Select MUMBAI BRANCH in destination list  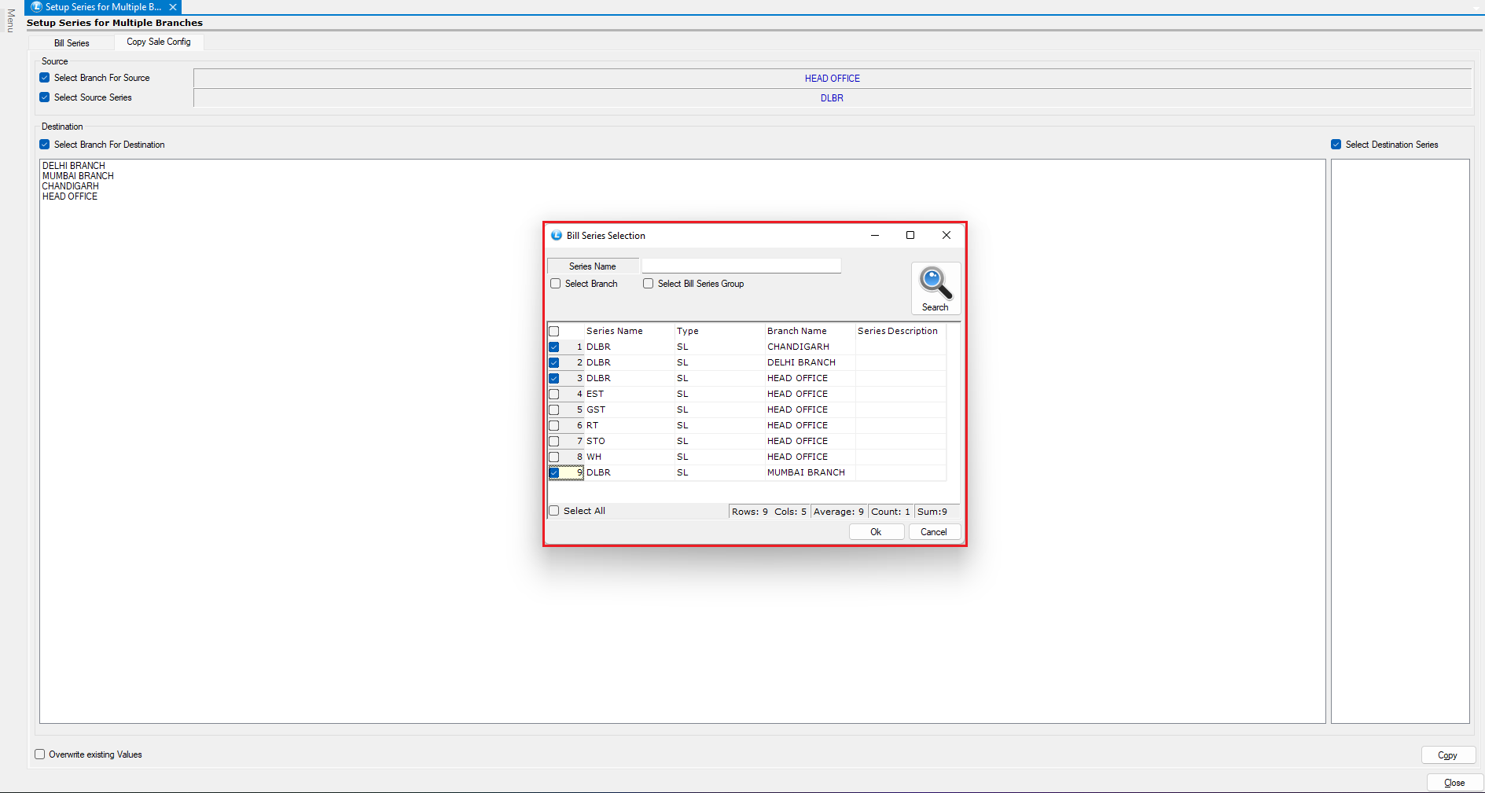[78, 176]
